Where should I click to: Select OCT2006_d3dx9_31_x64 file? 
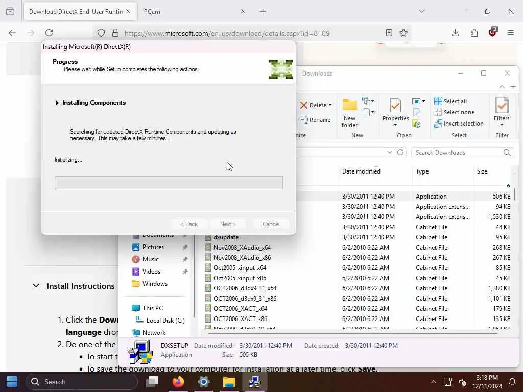(245, 288)
